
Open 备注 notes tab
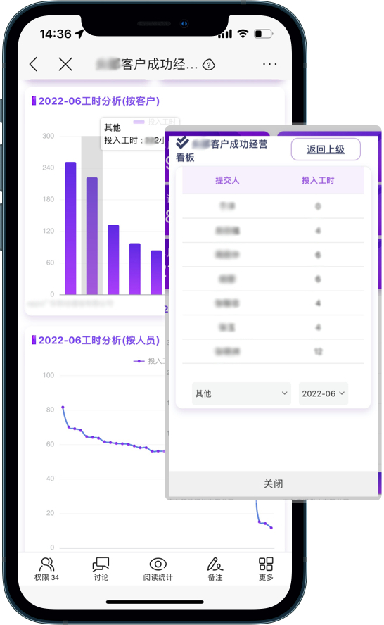pyautogui.click(x=215, y=569)
